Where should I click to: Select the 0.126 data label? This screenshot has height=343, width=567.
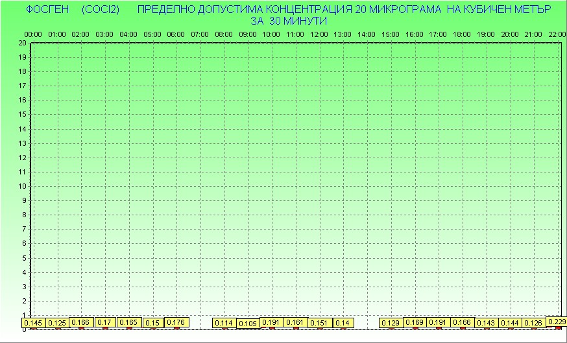(x=534, y=323)
